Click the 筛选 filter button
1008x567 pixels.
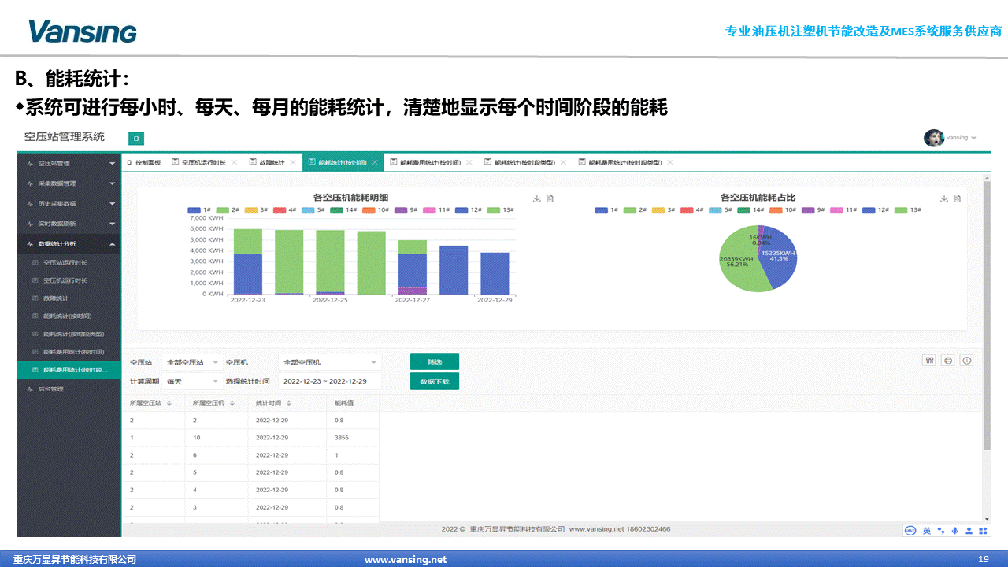coord(434,361)
